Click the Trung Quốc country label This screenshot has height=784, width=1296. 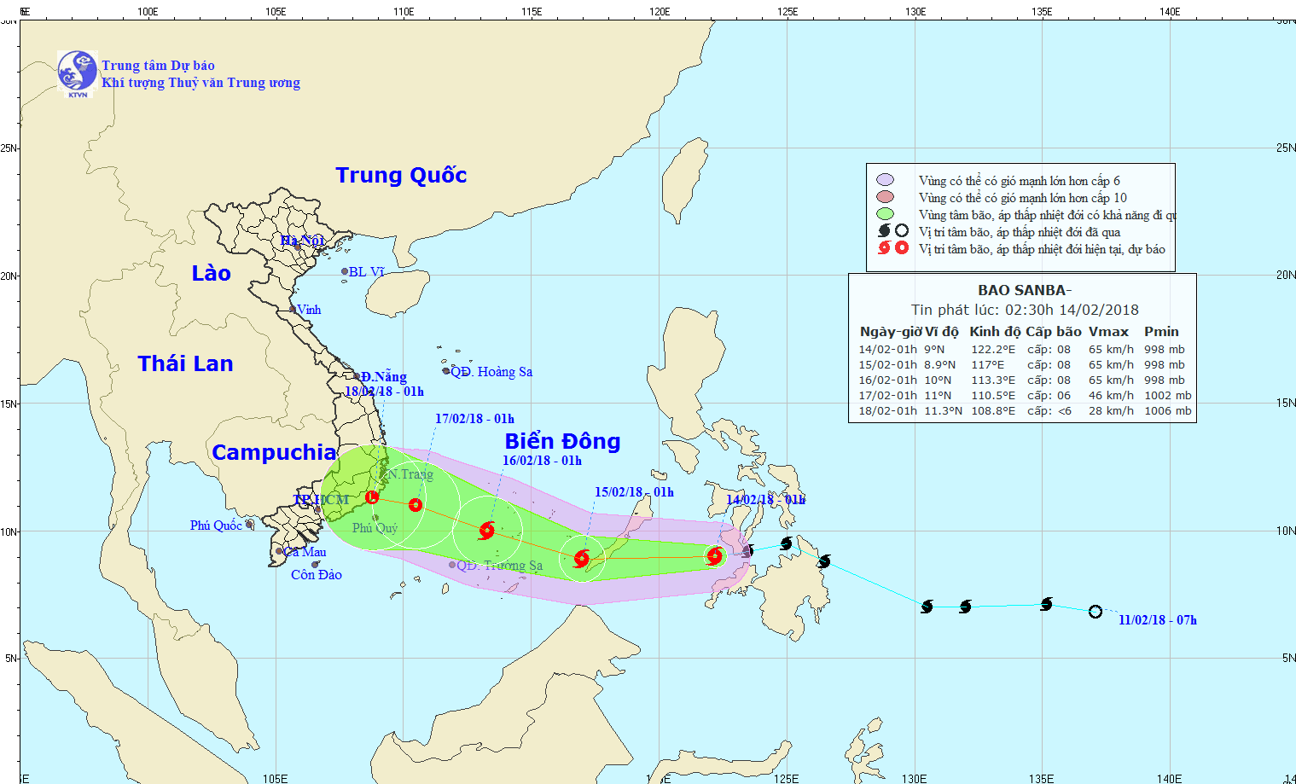point(401,176)
